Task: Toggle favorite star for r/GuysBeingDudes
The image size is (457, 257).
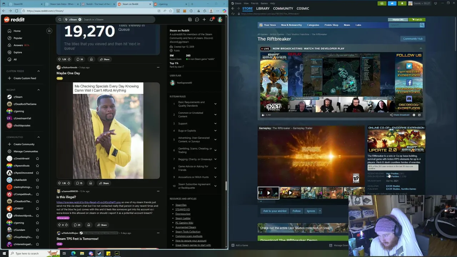Action: (37, 237)
